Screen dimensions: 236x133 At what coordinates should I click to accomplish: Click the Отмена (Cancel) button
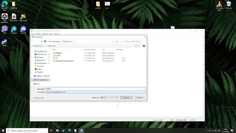point(139,98)
